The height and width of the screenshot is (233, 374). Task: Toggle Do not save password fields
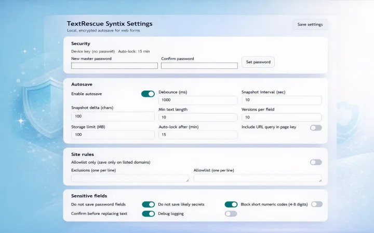click(149, 205)
